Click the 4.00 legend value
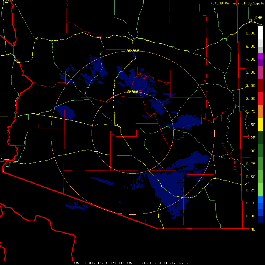Viewport: 265px width, 265px height. click(251, 59)
